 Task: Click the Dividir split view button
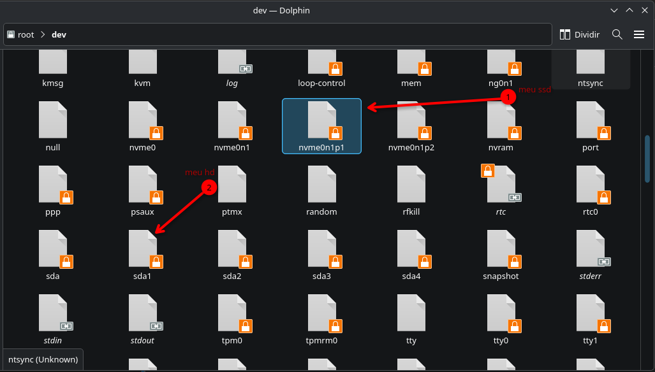[579, 34]
